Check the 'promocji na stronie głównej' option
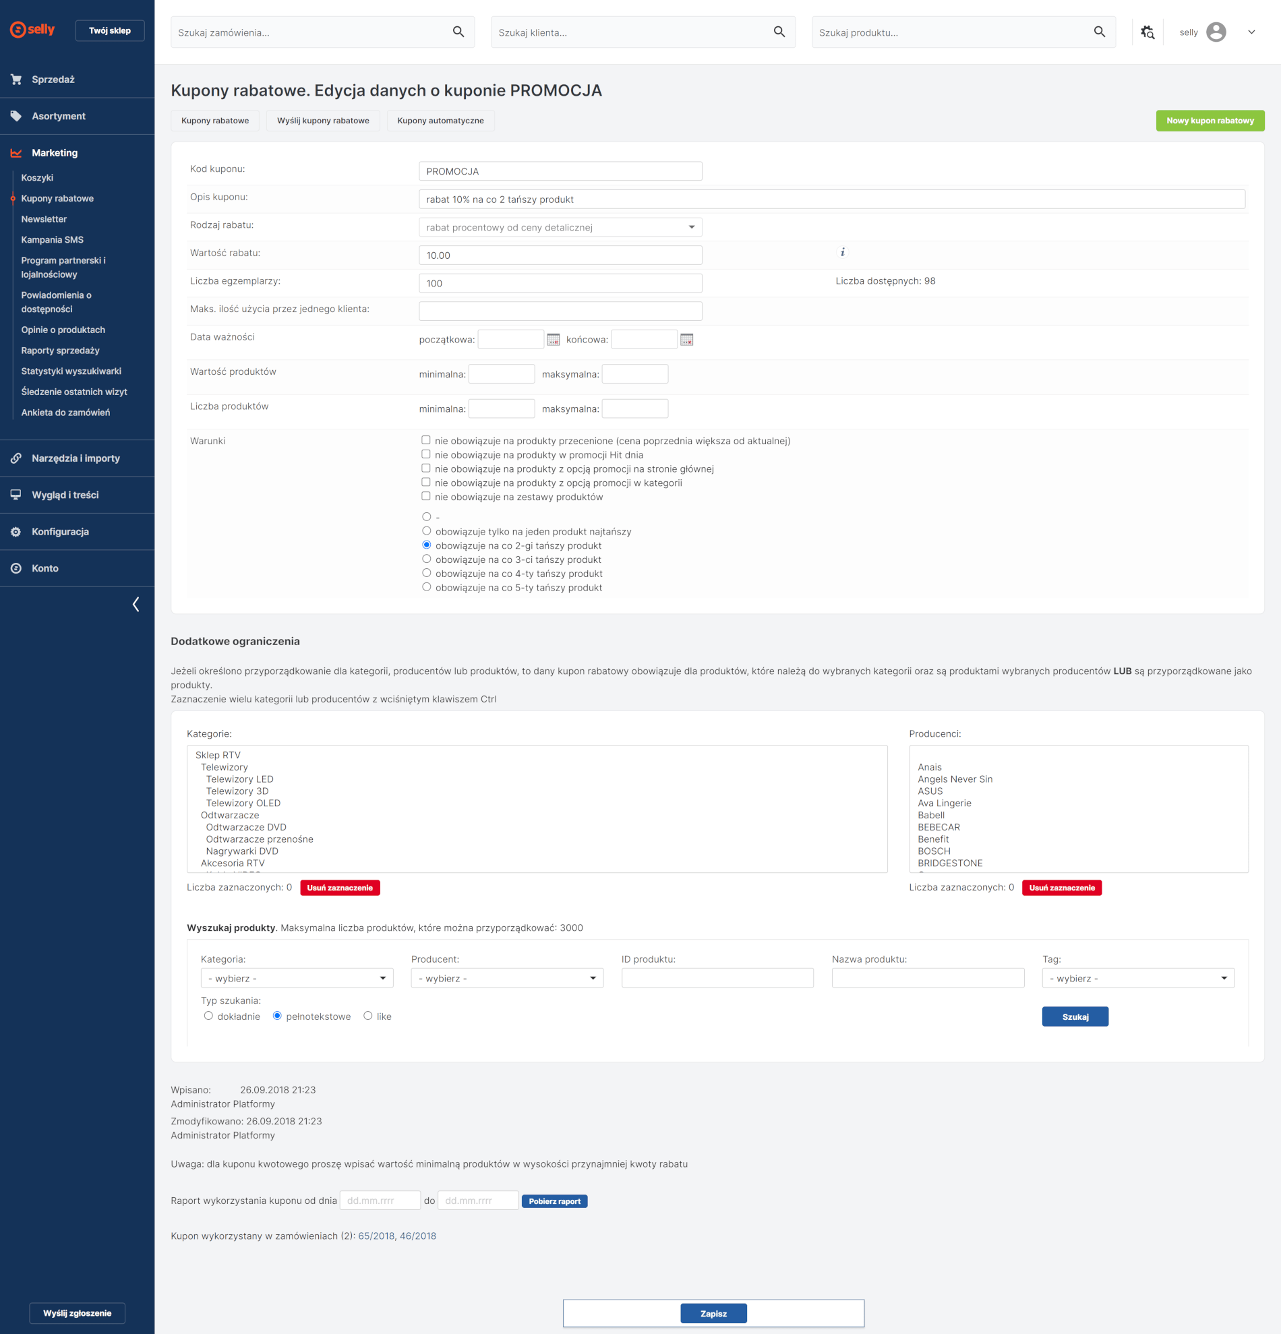 425,468
